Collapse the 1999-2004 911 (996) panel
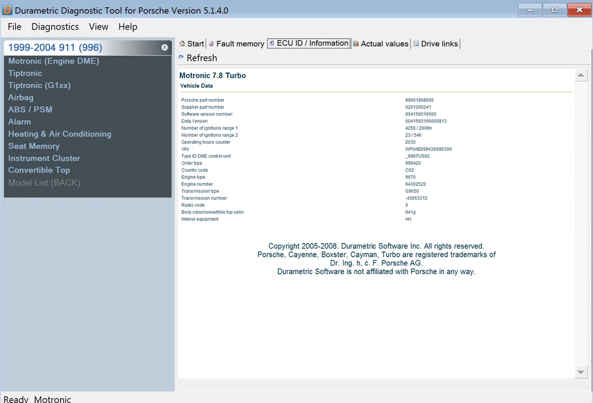Image resolution: width=593 pixels, height=403 pixels. (165, 47)
